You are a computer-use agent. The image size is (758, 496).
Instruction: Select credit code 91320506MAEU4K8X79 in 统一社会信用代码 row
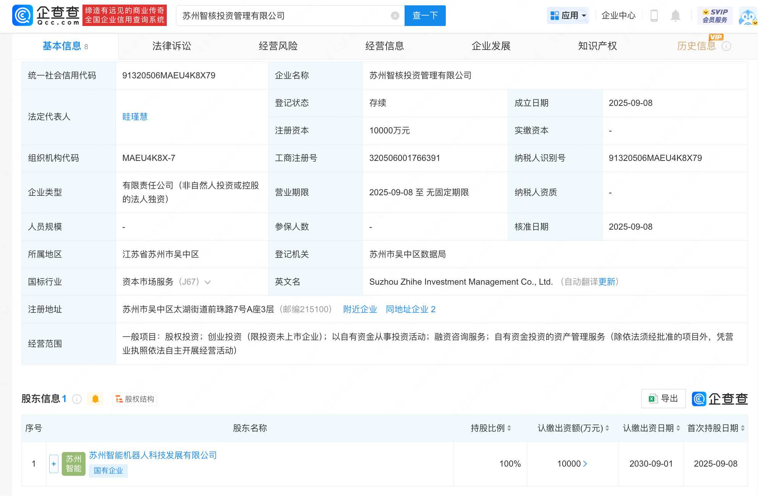(169, 76)
